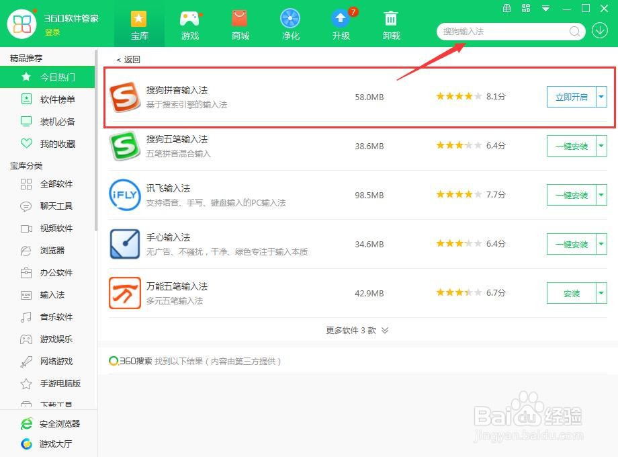The height and width of the screenshot is (457, 618).
Task: Click the search magnifier icon
Action: coord(574,31)
